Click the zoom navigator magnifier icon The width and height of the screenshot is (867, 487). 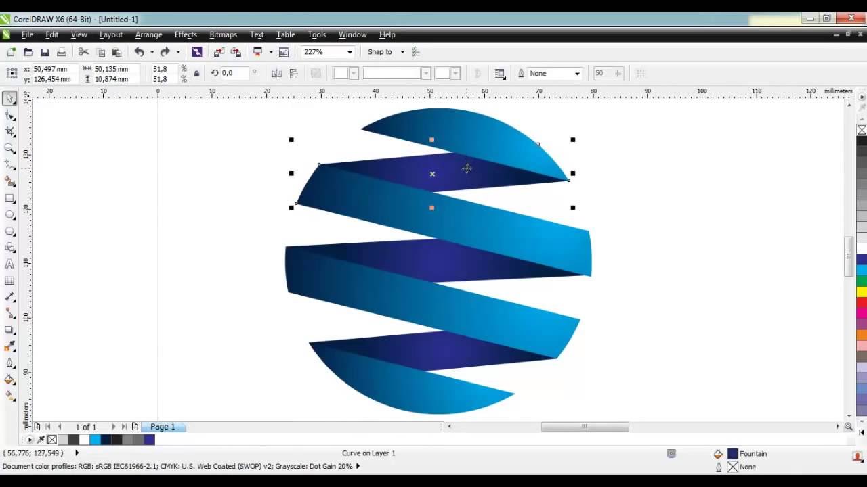pos(848,427)
